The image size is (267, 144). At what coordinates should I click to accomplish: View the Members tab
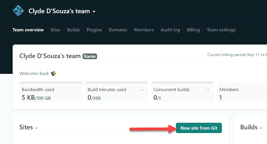pos(144,30)
